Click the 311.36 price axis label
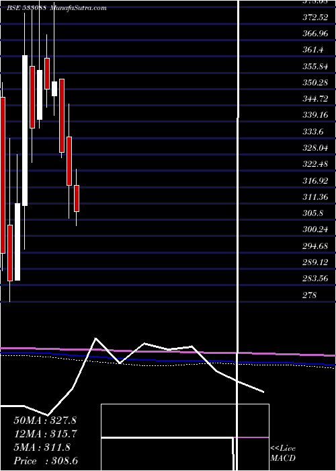The height and width of the screenshot is (471, 336). [x=315, y=197]
